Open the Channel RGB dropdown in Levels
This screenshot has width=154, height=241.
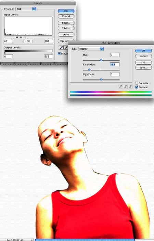(x=26, y=9)
